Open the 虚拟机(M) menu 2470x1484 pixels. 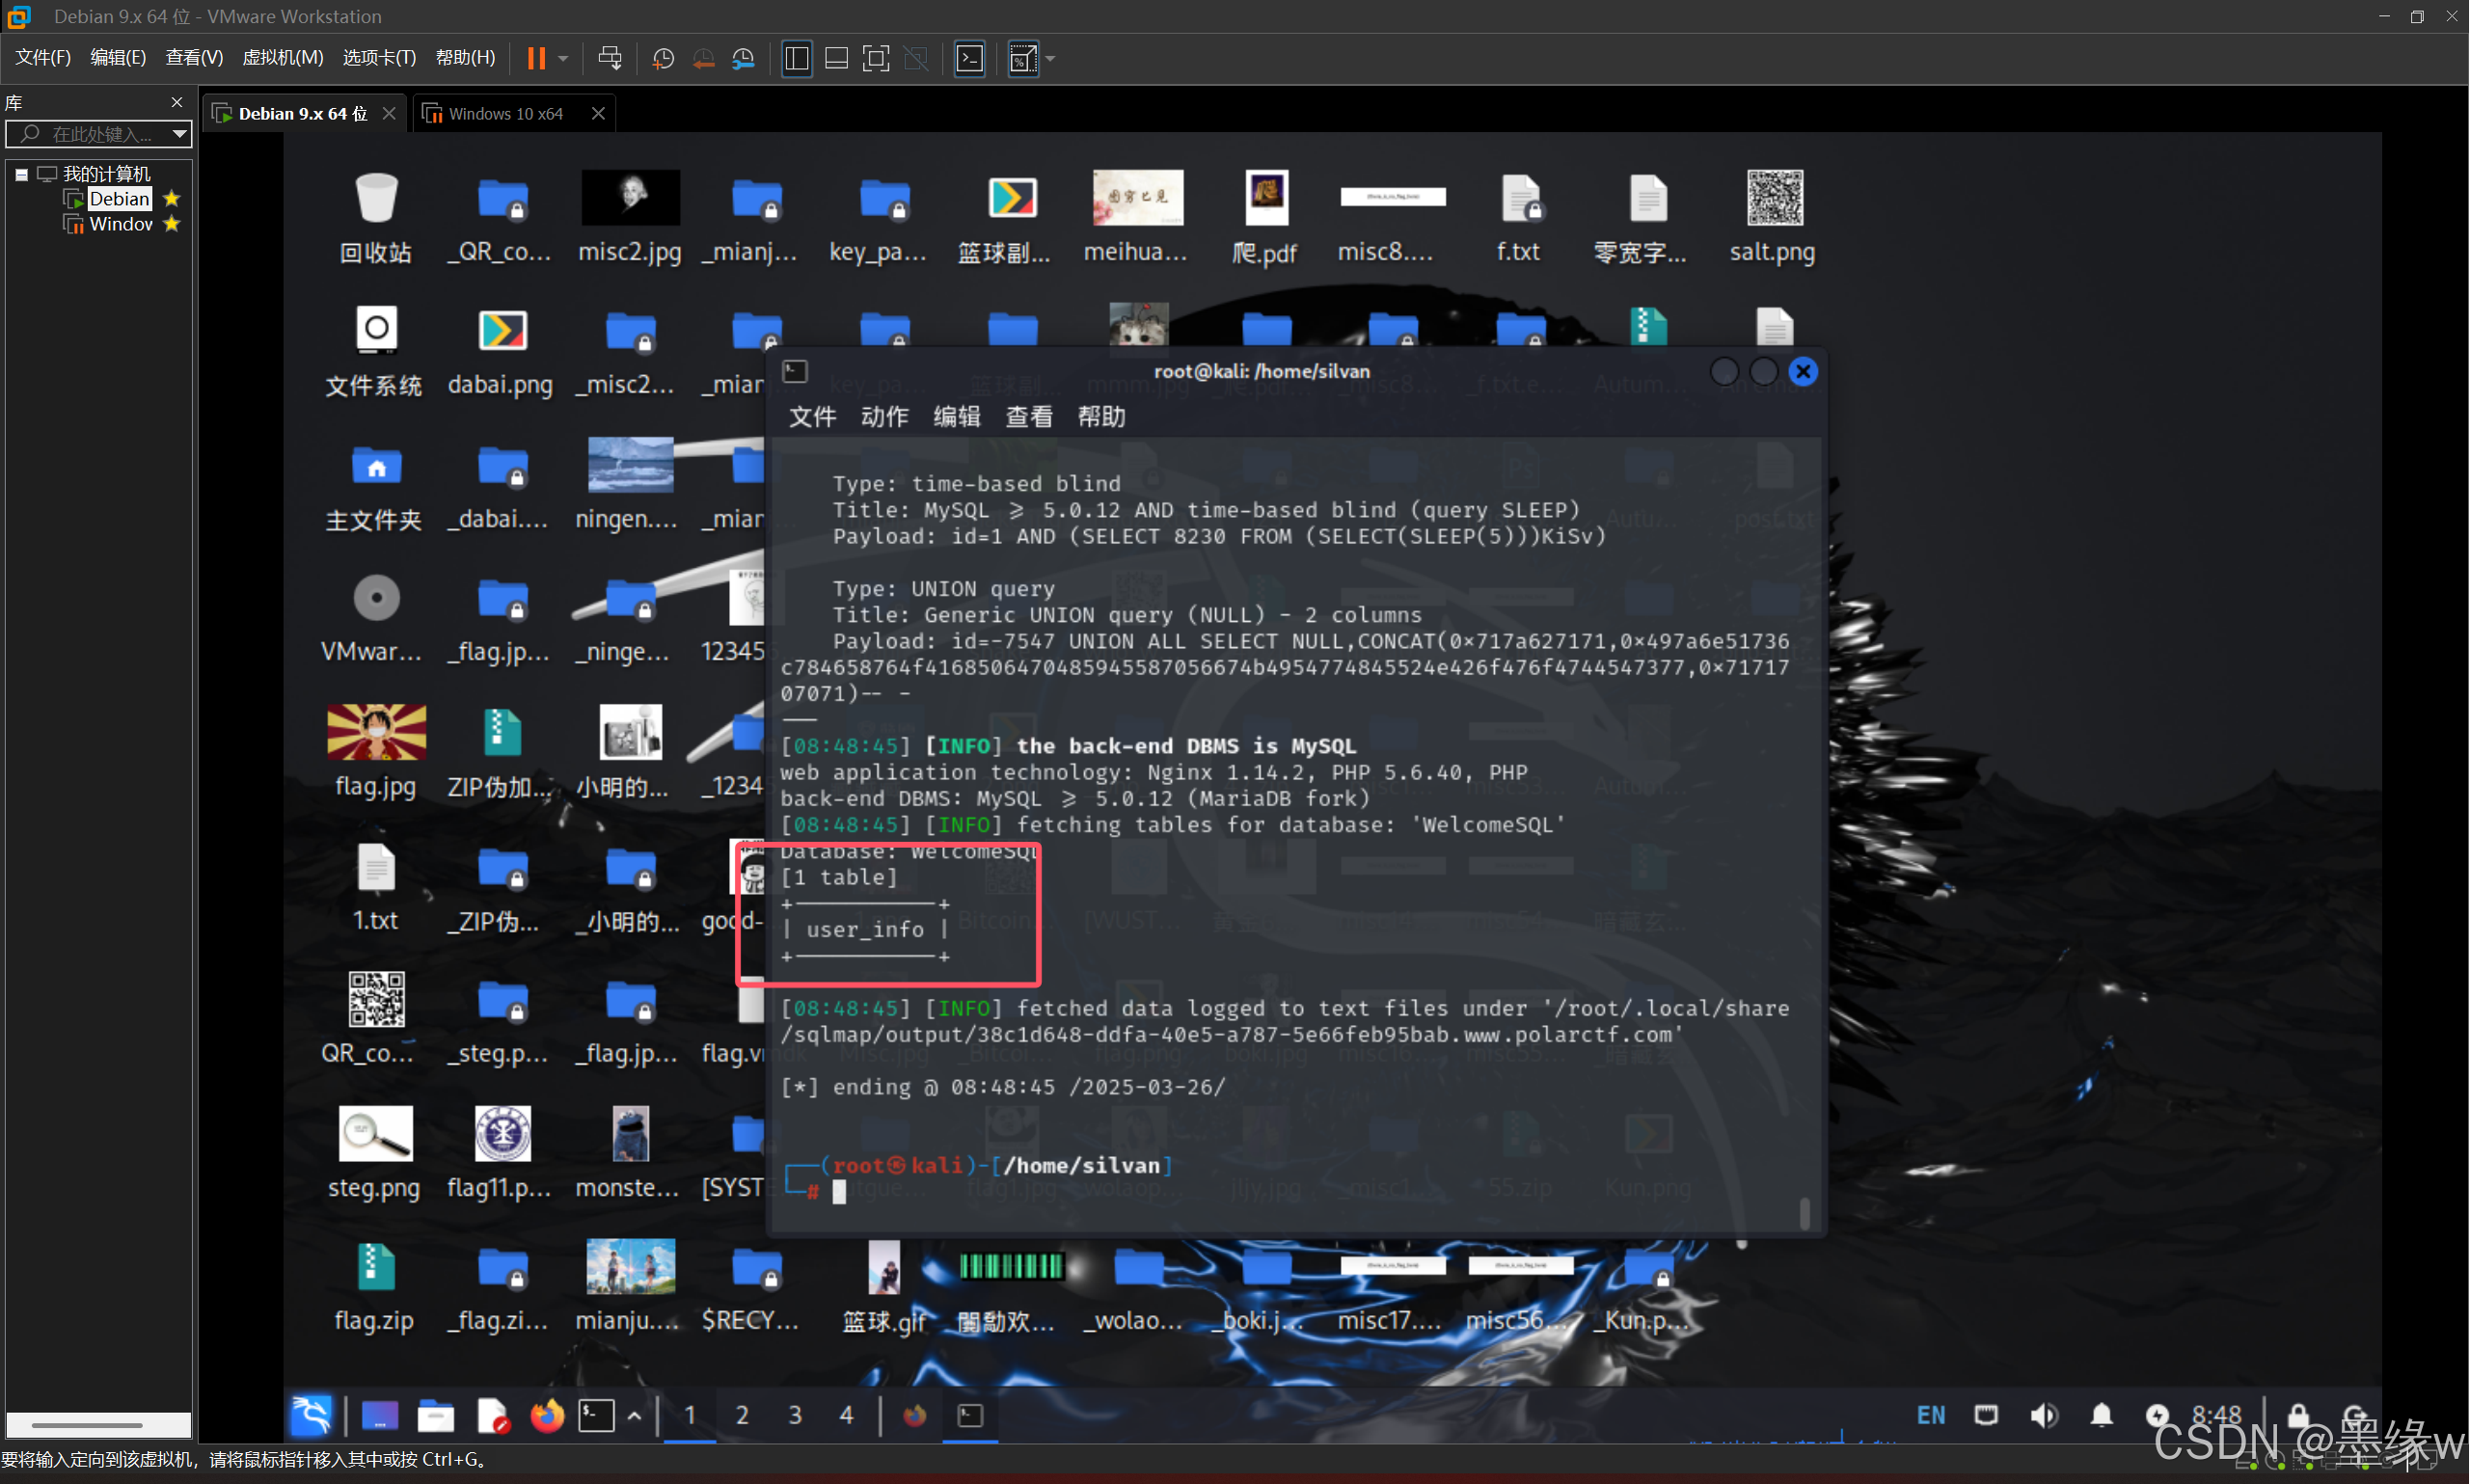click(282, 57)
